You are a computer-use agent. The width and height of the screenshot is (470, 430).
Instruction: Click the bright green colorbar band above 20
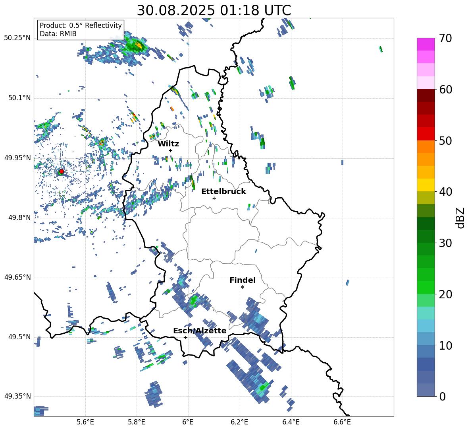pos(426,287)
